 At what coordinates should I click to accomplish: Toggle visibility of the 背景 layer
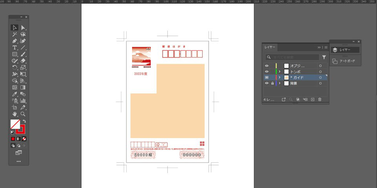[x=267, y=83]
